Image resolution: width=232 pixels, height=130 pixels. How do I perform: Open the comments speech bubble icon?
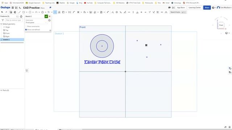click(169, 8)
